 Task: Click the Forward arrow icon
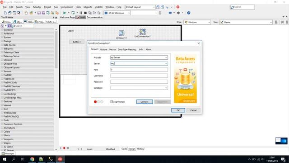[x=178, y=13]
